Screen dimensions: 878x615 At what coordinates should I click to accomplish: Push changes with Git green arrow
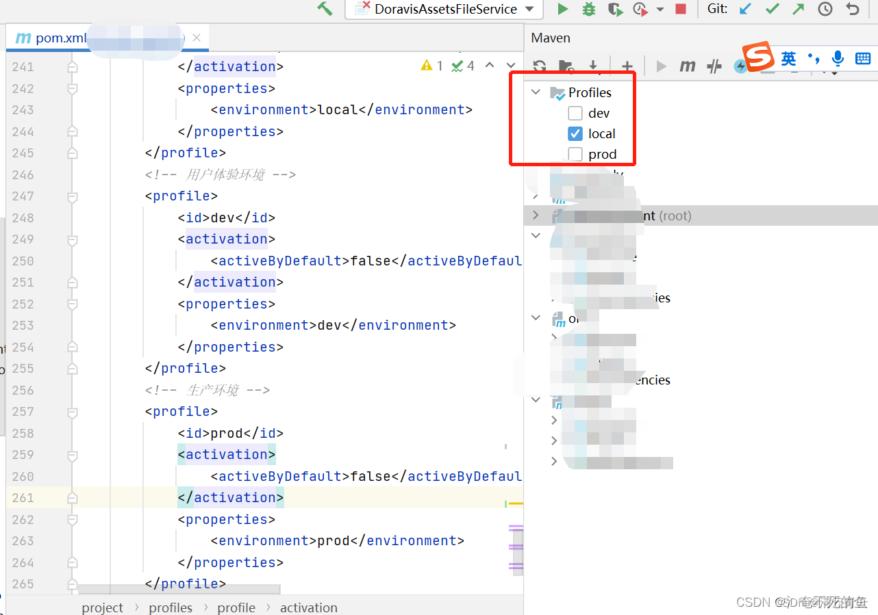click(x=799, y=9)
